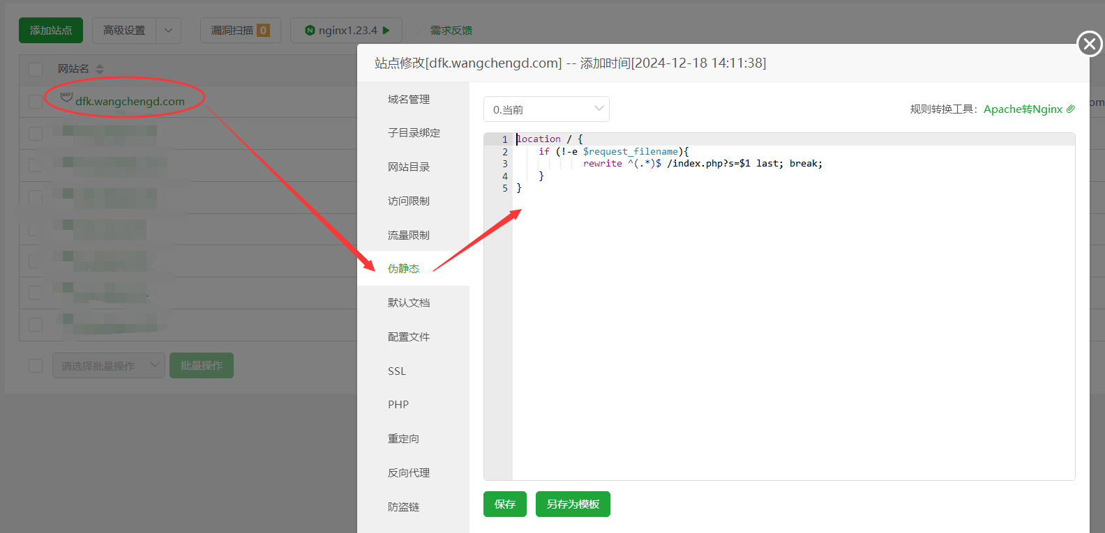Viewport: 1105px width, 533px height.
Task: Open the 0.当前 rewrite template dropdown
Action: [546, 109]
